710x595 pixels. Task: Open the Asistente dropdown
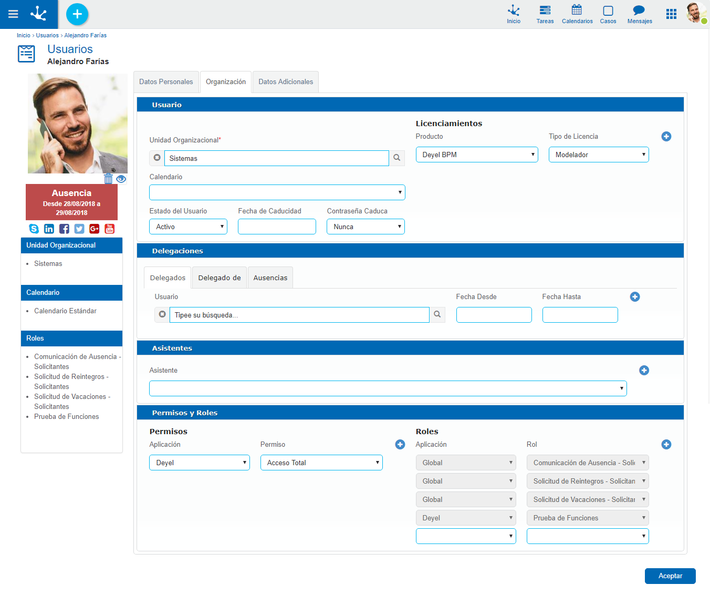tap(388, 388)
